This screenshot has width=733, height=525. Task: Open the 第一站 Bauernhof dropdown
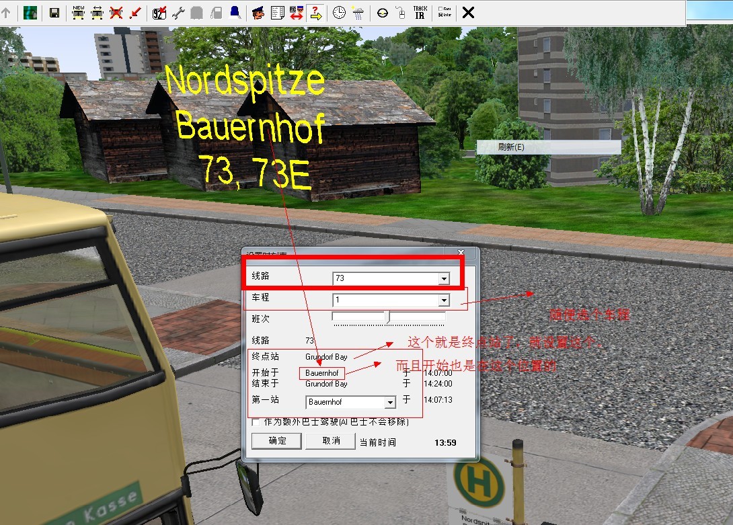pos(390,403)
